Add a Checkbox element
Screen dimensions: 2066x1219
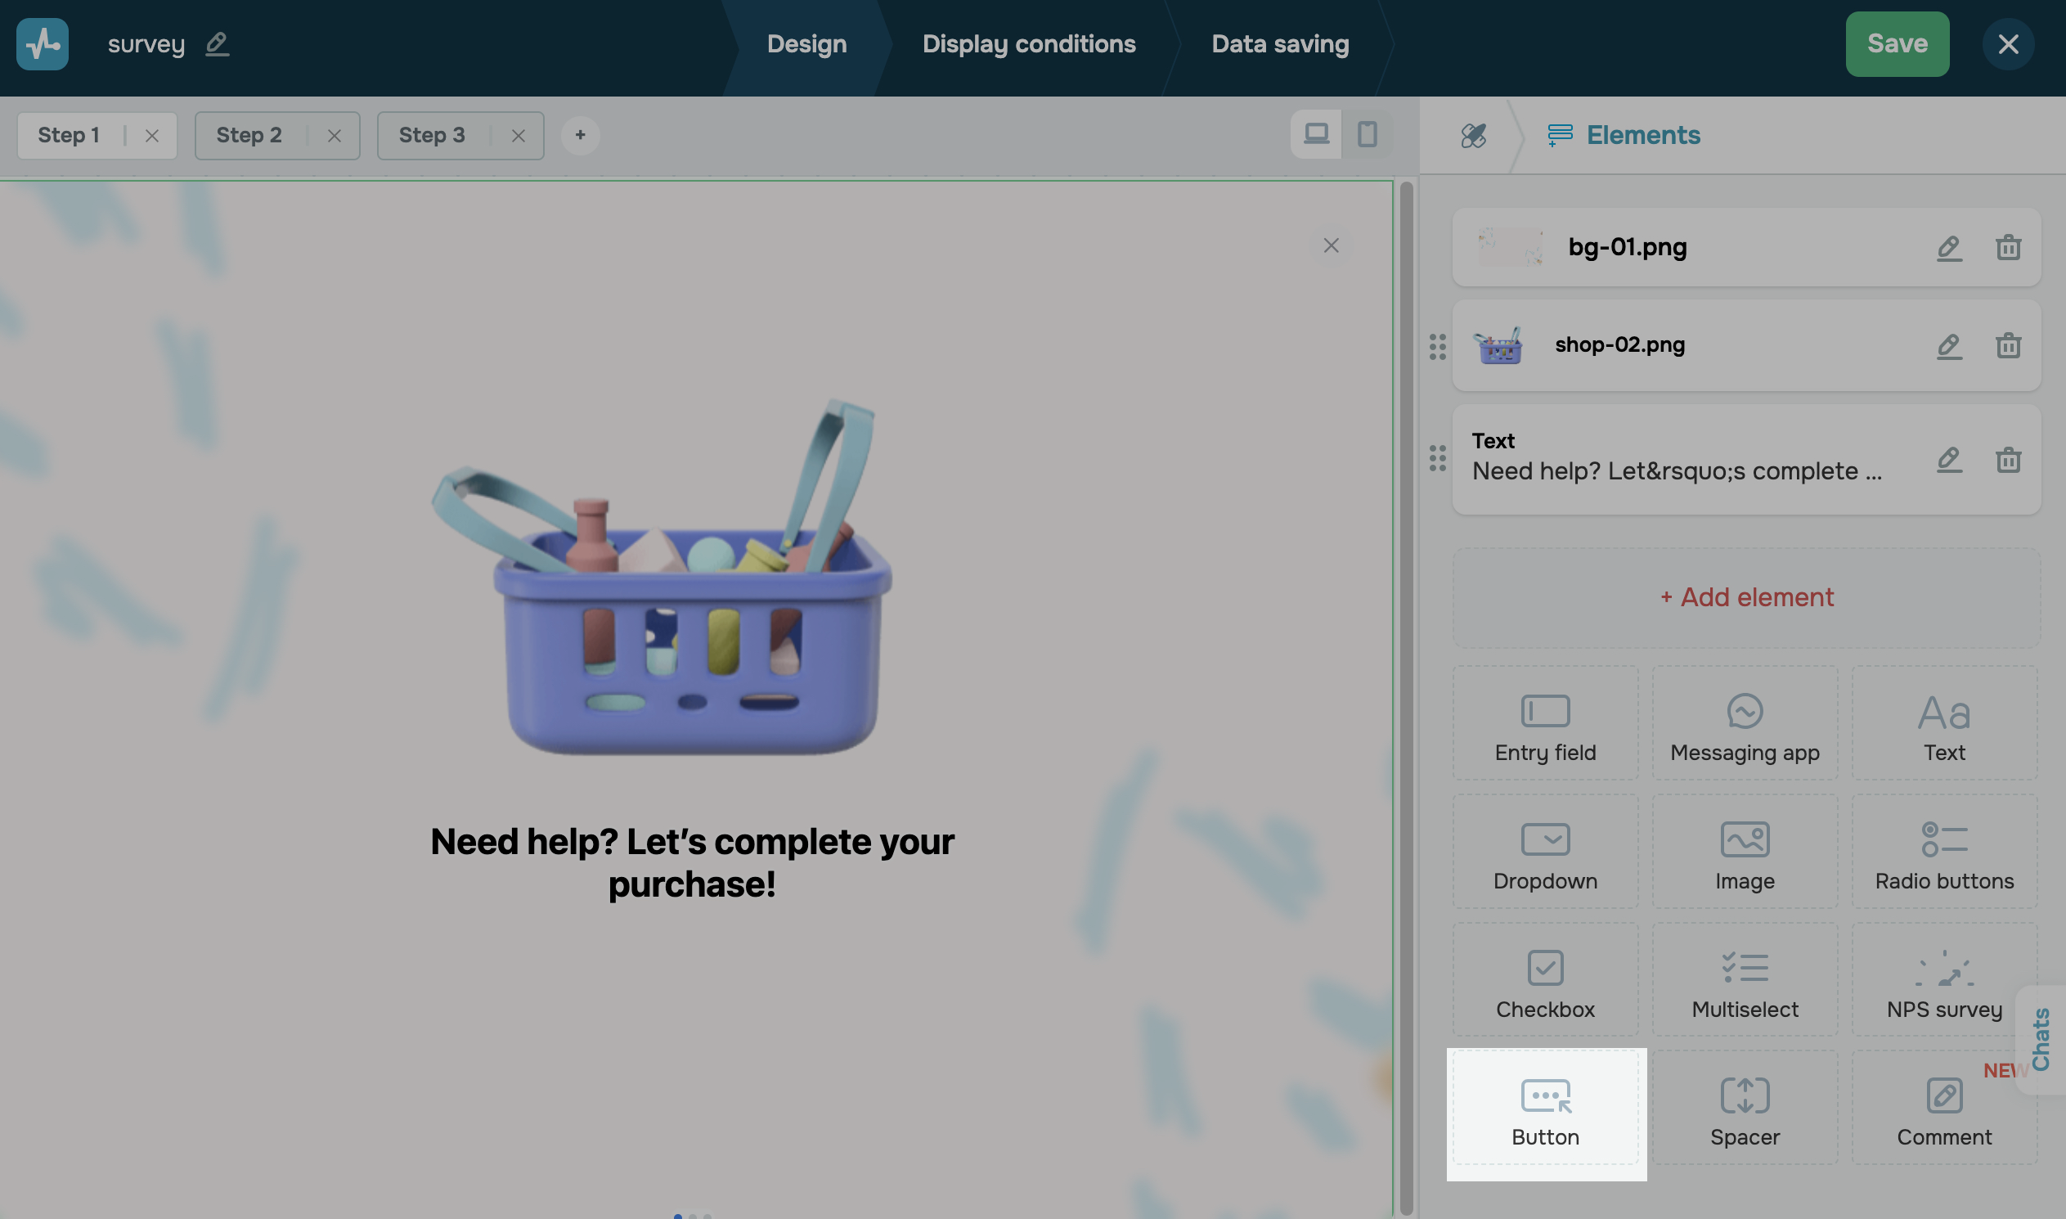[1544, 983]
